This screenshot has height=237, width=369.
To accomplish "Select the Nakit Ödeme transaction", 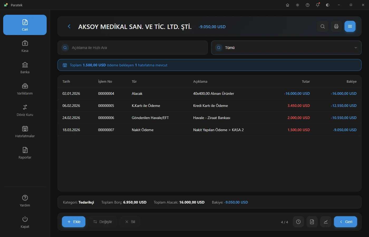I will pyautogui.click(x=209, y=130).
